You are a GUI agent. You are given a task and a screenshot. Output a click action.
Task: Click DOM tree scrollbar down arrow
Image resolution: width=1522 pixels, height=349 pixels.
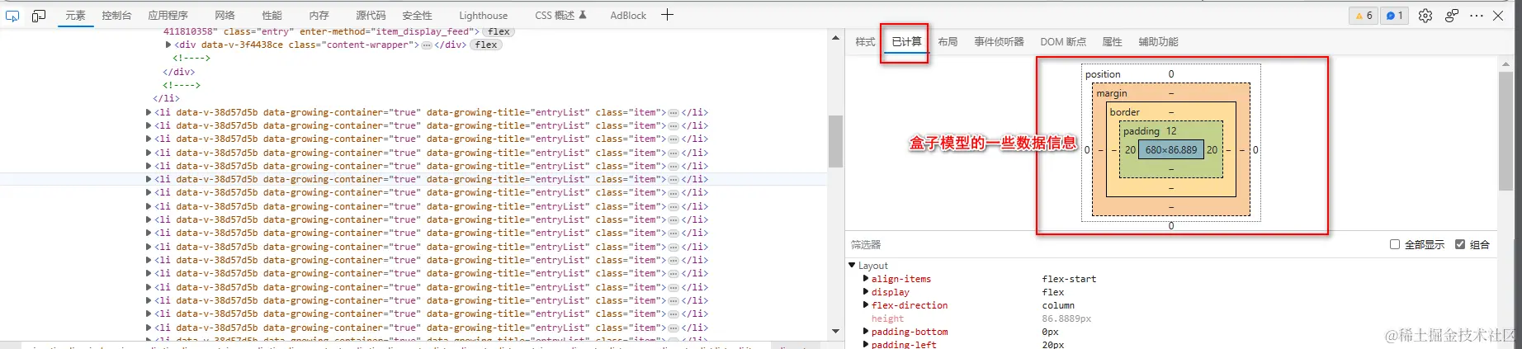[835, 331]
